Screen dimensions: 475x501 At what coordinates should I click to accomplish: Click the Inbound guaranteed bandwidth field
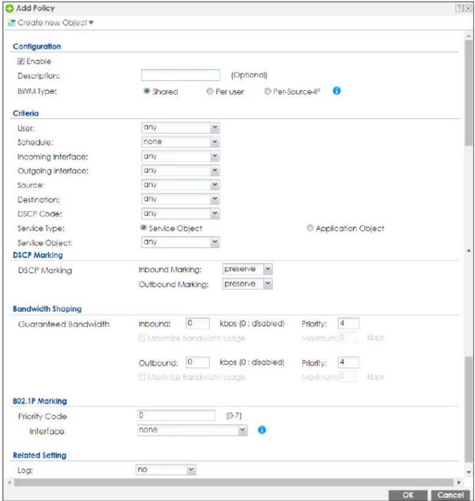(198, 323)
